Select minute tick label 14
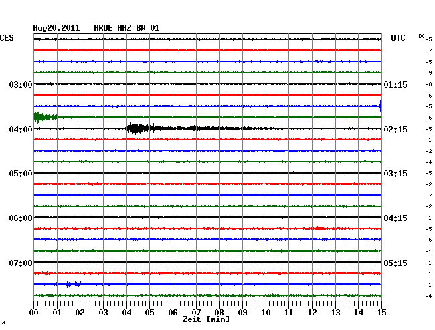Image resolution: width=435 pixels, height=330 pixels. click(358, 313)
